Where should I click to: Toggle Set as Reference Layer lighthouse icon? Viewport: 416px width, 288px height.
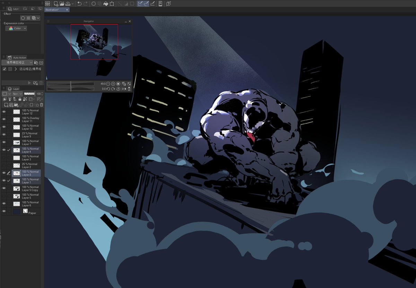tap(10, 99)
